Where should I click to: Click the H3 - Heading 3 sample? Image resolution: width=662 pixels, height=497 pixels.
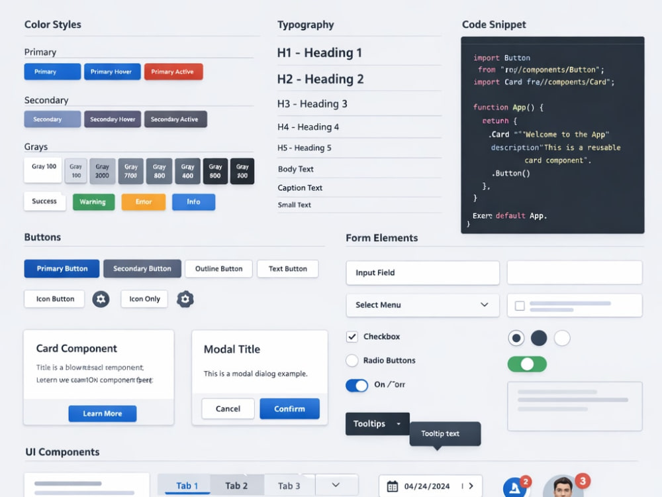click(312, 104)
